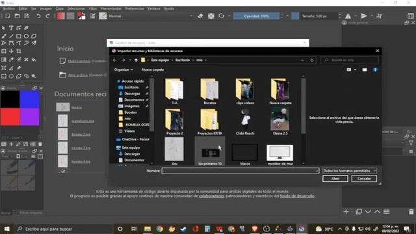The width and height of the screenshot is (416, 234).
Task: Select the Freehand Brush tool
Action: click(4, 36)
